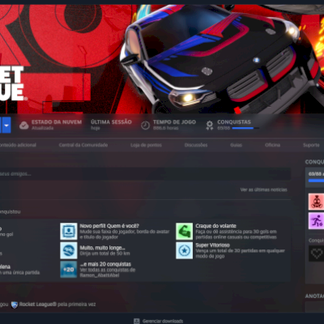Click the 'Craque do volante' title
The width and height of the screenshot is (324, 324).
click(x=215, y=226)
